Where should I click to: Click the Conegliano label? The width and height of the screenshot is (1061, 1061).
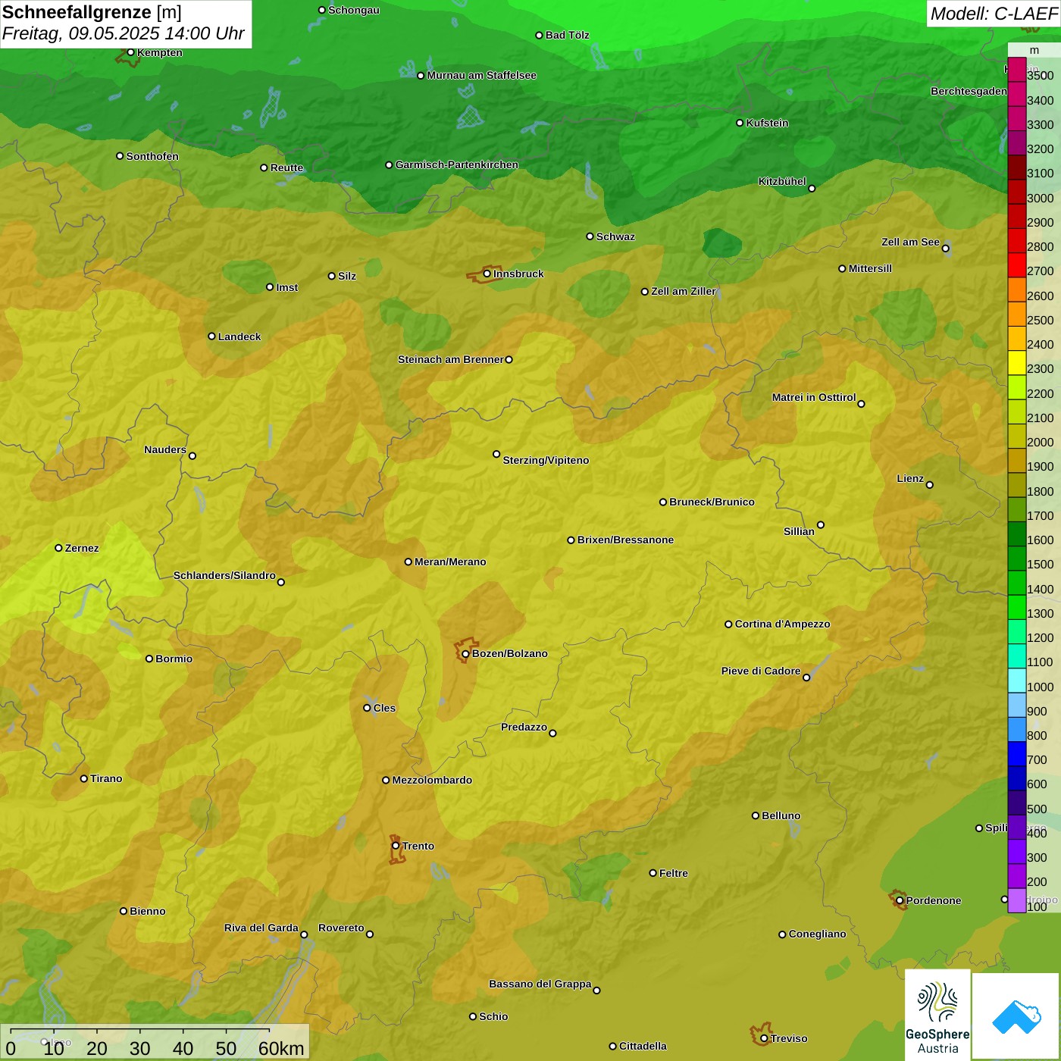(817, 934)
